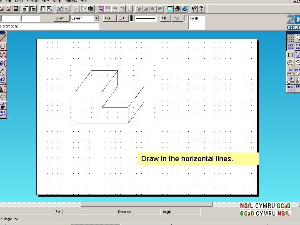The image size is (300, 225).
Task: Click the Rel coordinate field
Action: click(89, 212)
